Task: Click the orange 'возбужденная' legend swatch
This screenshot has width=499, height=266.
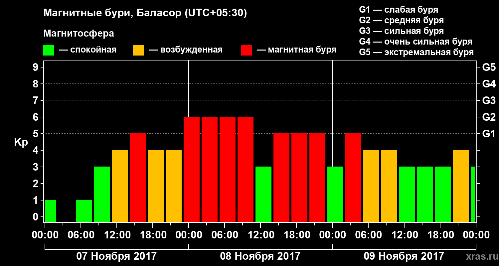Action: tap(138, 50)
